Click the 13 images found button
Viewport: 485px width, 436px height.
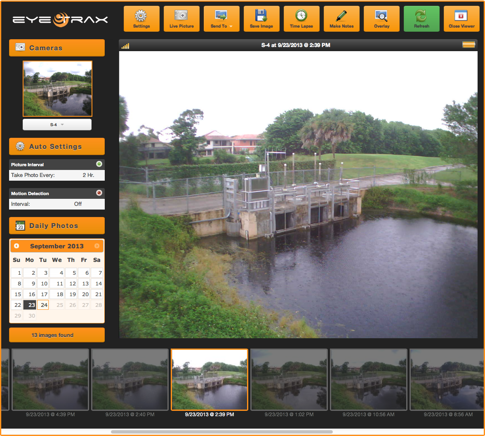click(57, 335)
